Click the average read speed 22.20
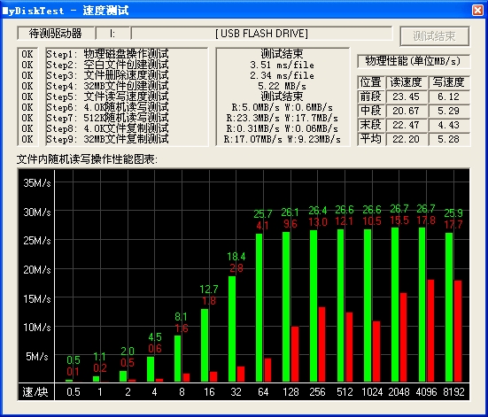488x417 pixels. click(x=406, y=139)
